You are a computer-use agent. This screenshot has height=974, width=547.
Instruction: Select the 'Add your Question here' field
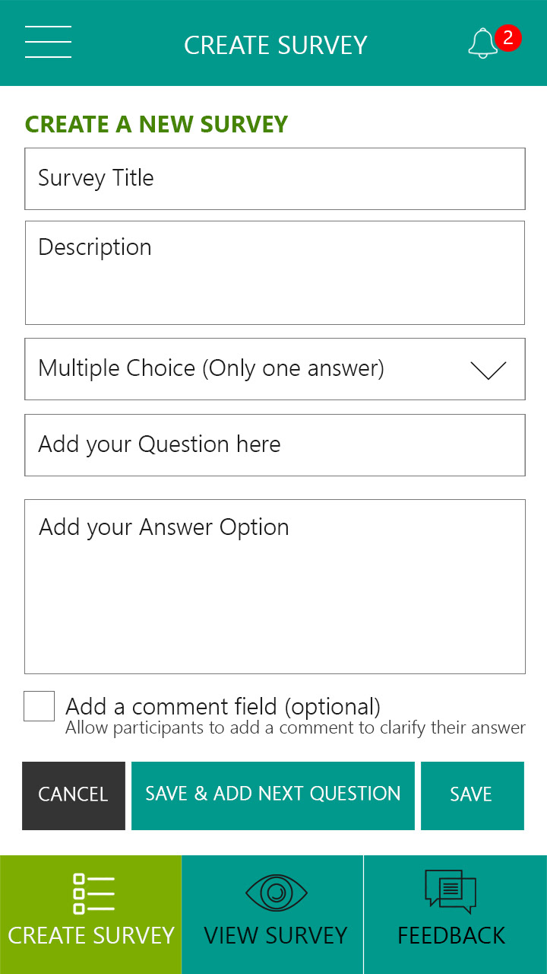pos(275,445)
